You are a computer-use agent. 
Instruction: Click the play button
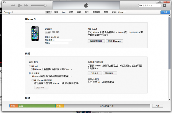(20, 5)
